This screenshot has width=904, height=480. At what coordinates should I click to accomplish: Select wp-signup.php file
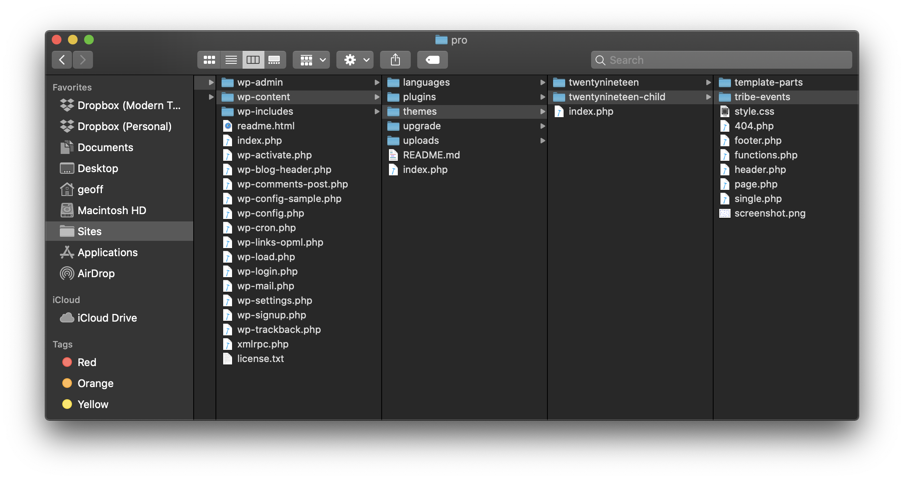click(299, 315)
